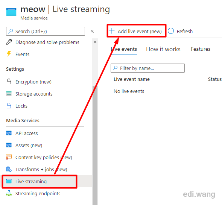Open Storage accounts icon in Settings
The image size is (222, 205).
(x=9, y=94)
